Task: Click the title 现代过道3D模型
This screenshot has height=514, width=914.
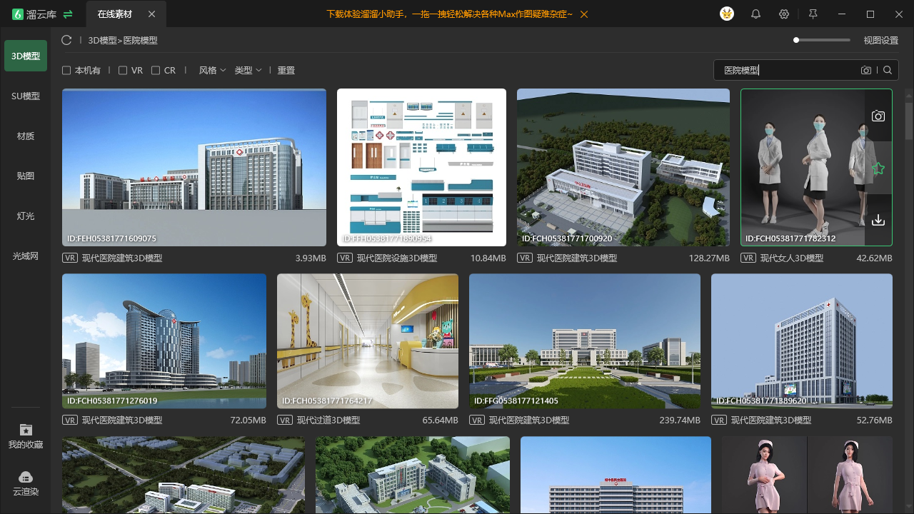Action: 328,420
